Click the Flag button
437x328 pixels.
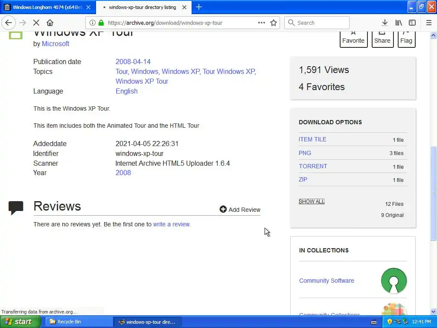[406, 39]
